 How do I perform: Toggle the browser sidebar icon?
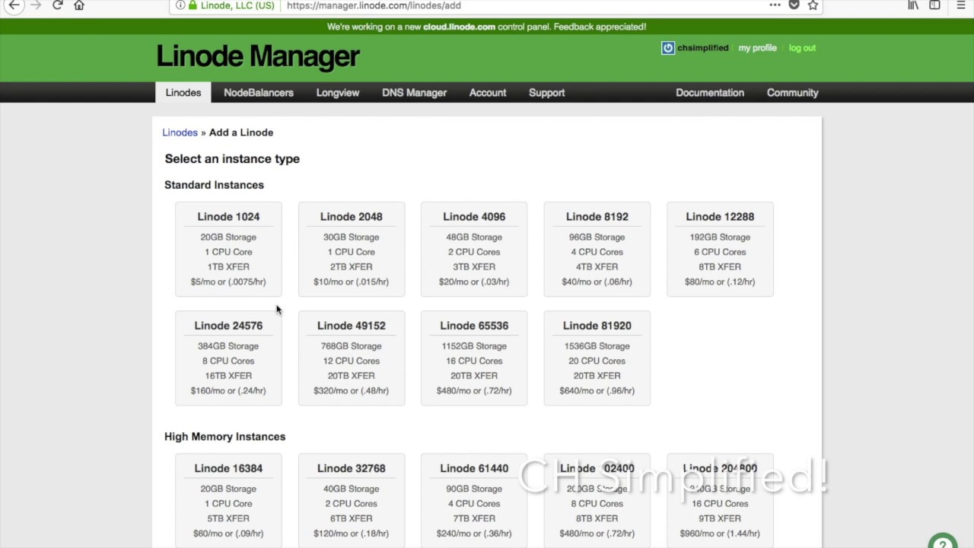934,5
